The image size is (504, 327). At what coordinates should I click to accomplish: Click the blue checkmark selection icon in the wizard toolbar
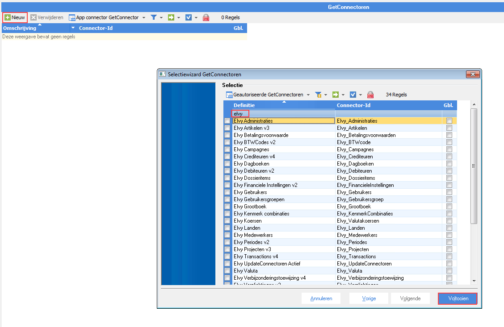[353, 95]
